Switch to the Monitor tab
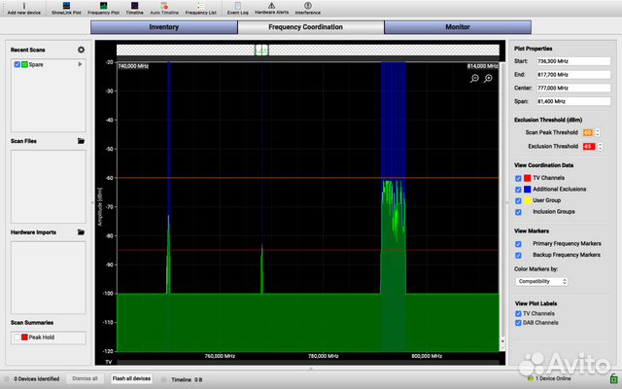 [458, 27]
